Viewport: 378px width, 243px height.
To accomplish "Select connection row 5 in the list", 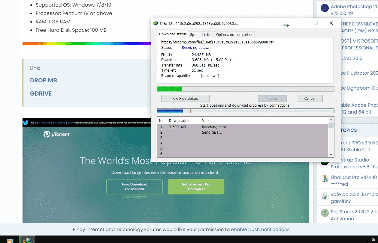I will coord(243,149).
